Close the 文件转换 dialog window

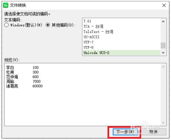(x=164, y=5)
